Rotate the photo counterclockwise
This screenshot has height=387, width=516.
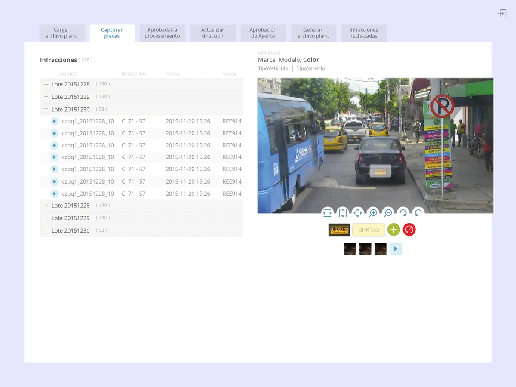418,212
